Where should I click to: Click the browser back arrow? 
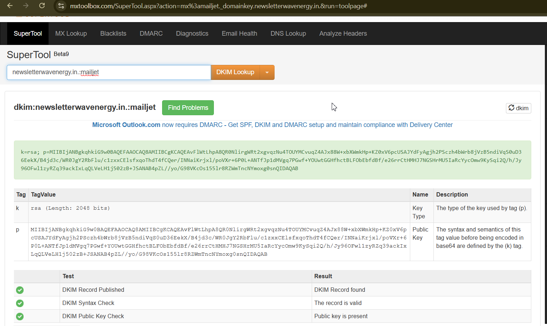pyautogui.click(x=10, y=6)
